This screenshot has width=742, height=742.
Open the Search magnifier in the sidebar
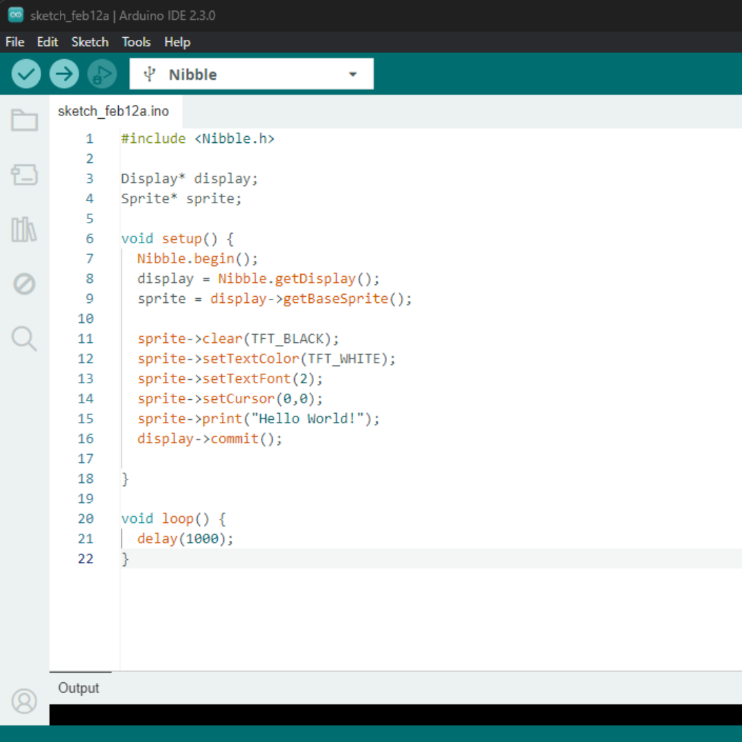click(x=25, y=338)
